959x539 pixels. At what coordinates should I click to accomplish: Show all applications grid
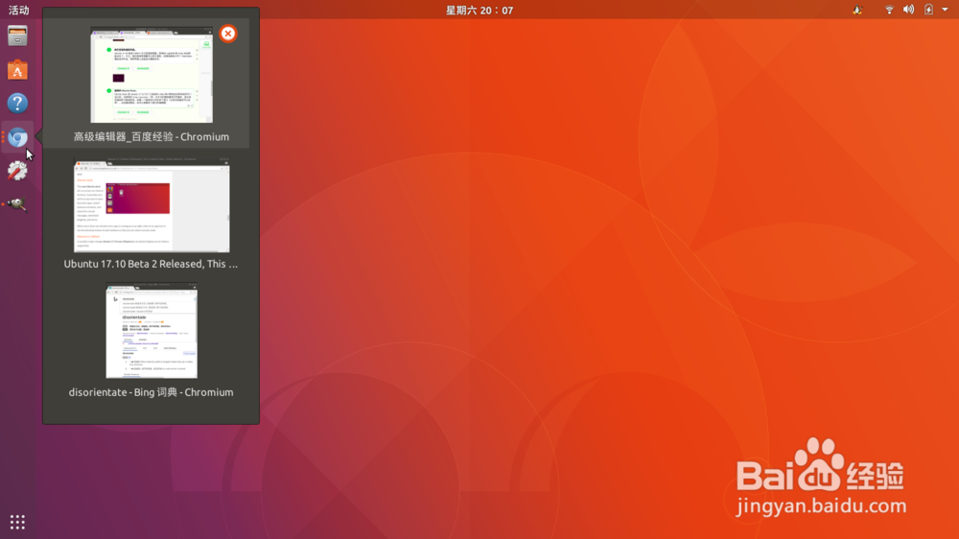(x=17, y=522)
